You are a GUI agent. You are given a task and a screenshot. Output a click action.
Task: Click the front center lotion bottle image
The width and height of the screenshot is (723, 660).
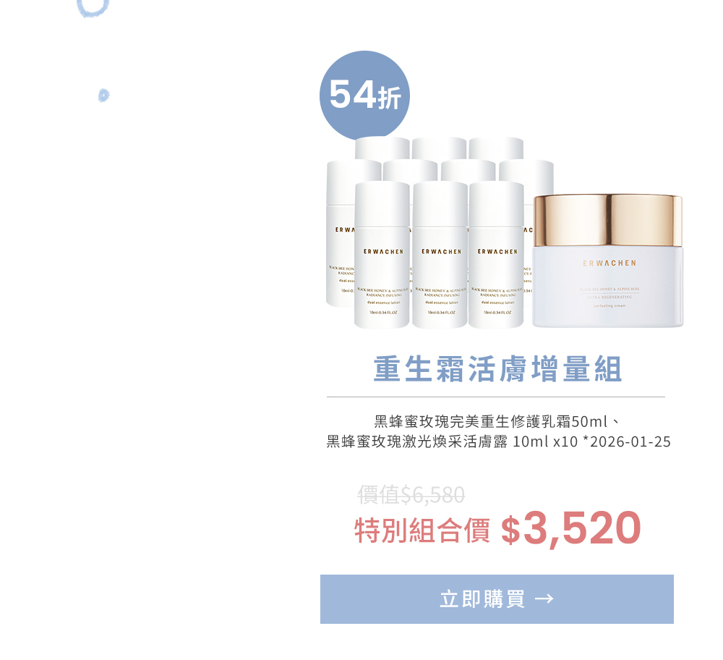tap(440, 255)
